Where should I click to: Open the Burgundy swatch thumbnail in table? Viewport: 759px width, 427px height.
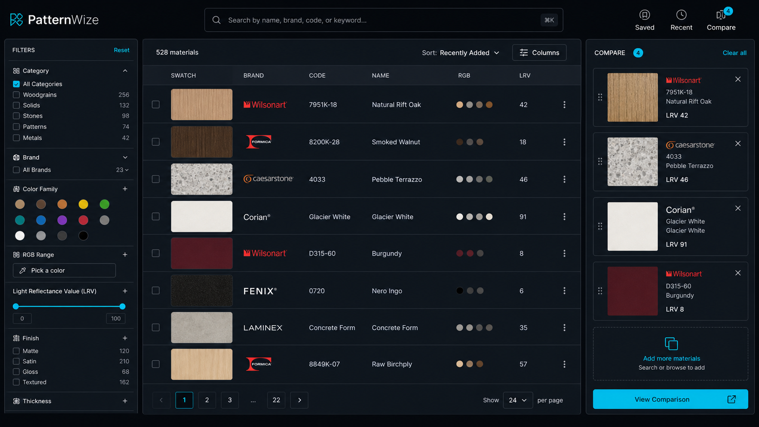coord(202,253)
